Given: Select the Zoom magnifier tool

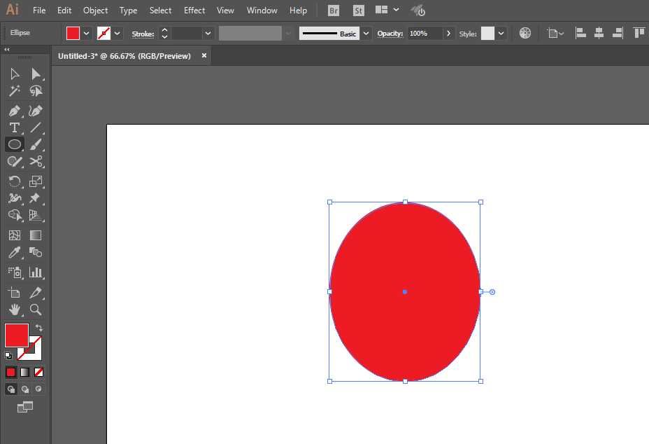Looking at the screenshot, I should (x=36, y=310).
